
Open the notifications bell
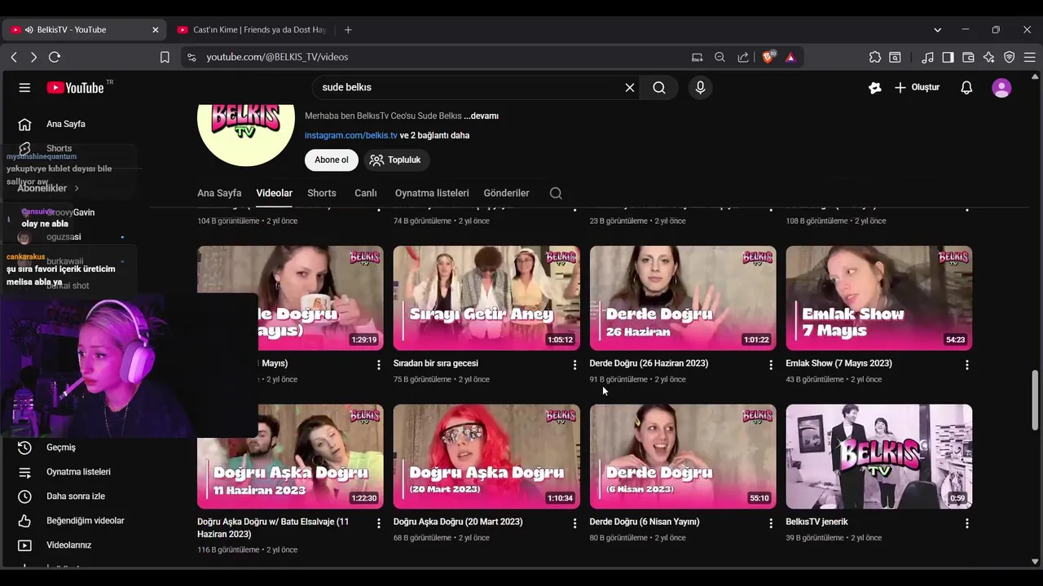[966, 88]
